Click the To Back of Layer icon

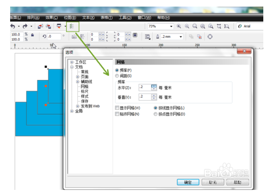click(x=199, y=36)
